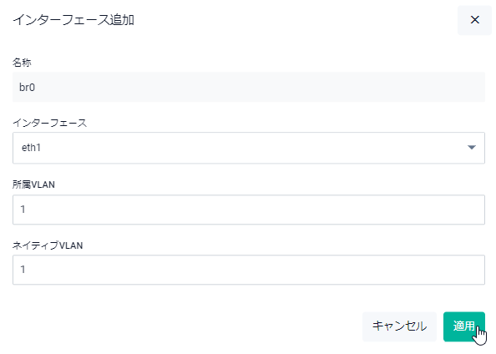Click the 所属VLAN label
The width and height of the screenshot is (496, 354).
[x=33, y=185]
